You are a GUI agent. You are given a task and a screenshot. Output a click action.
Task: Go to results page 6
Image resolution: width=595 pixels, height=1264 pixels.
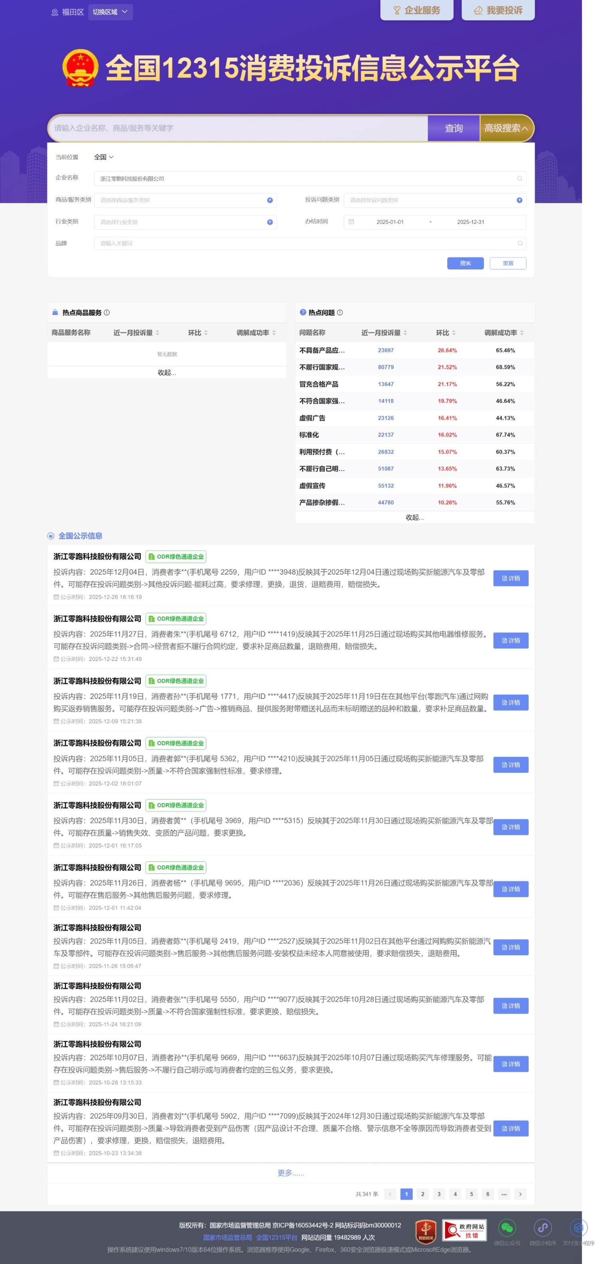point(488,1194)
